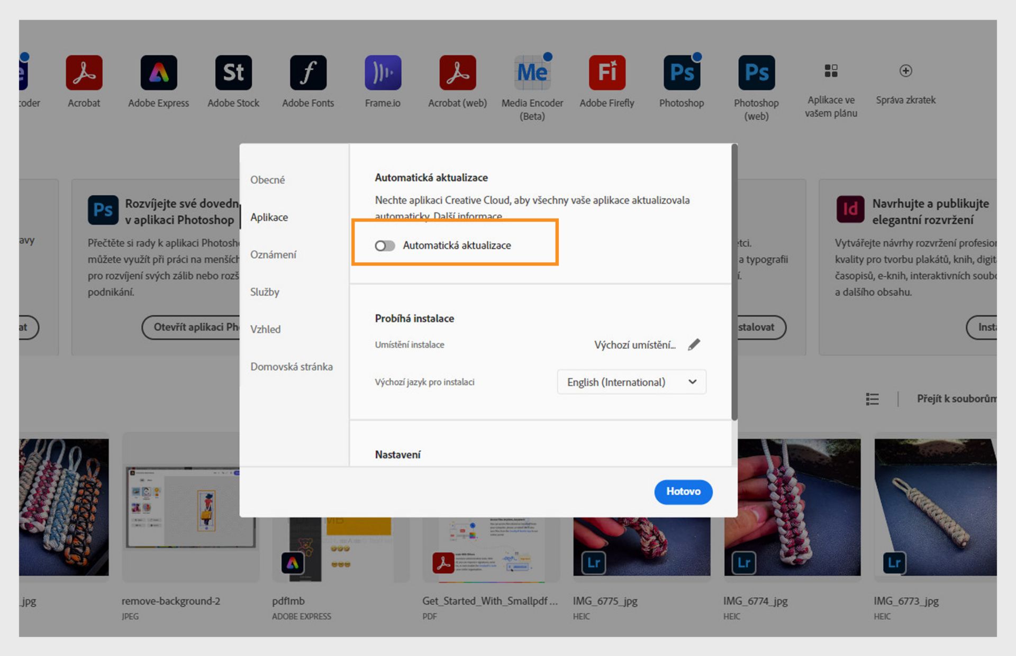Open the Vzhled settings tab
This screenshot has height=656, width=1016.
point(265,329)
